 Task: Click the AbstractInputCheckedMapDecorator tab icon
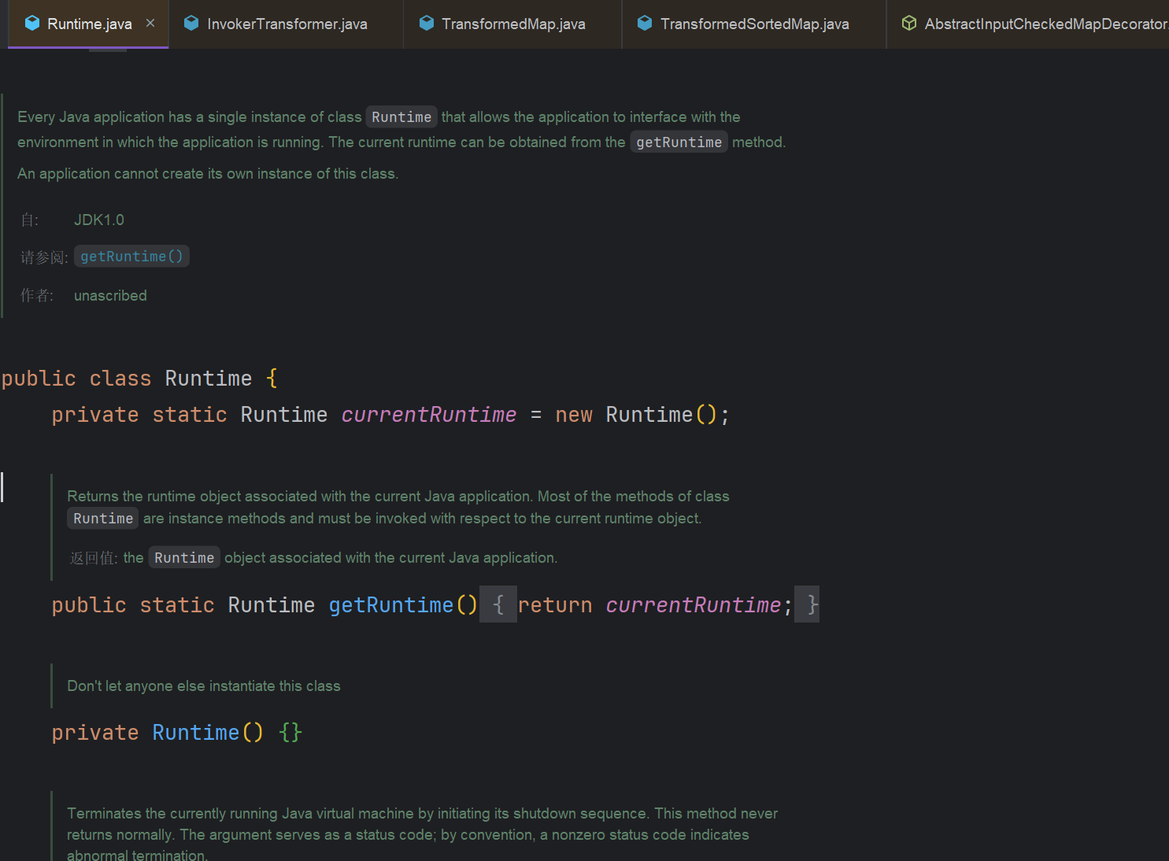point(909,24)
